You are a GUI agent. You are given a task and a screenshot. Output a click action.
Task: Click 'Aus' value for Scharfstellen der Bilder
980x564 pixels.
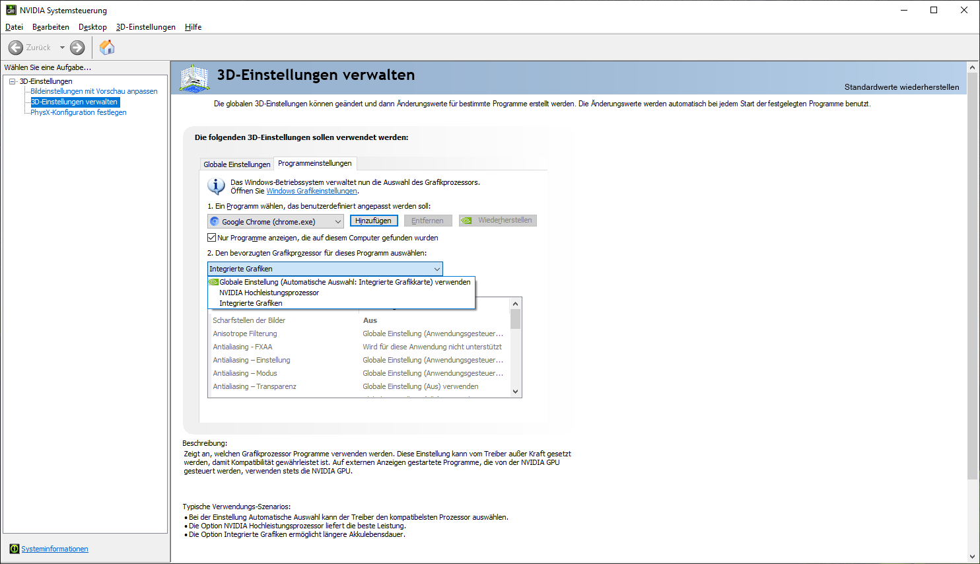tap(370, 320)
